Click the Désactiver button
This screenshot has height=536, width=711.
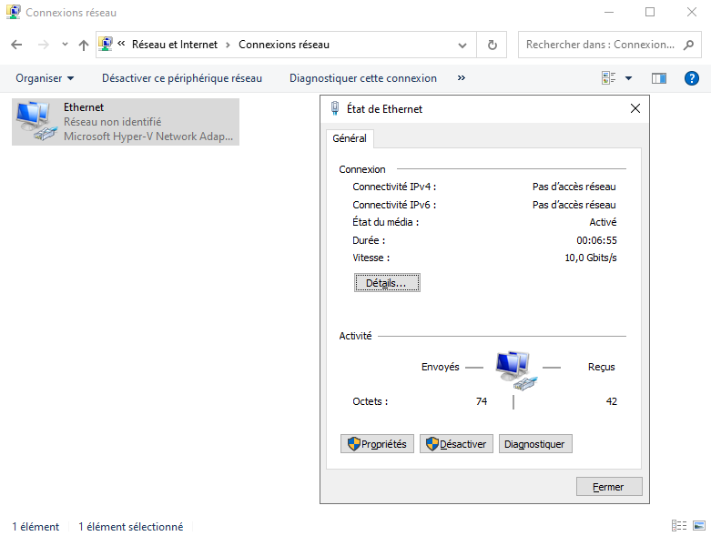456,444
